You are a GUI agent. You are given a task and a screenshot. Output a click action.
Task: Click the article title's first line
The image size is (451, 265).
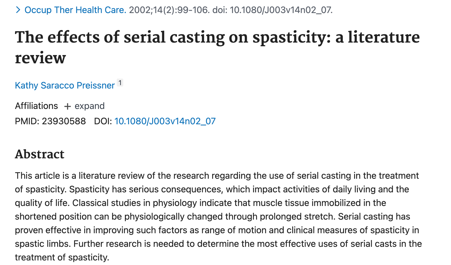pyautogui.click(x=217, y=37)
